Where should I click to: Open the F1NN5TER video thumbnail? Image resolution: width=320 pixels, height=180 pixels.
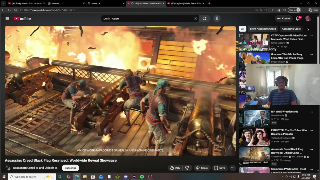254,137
